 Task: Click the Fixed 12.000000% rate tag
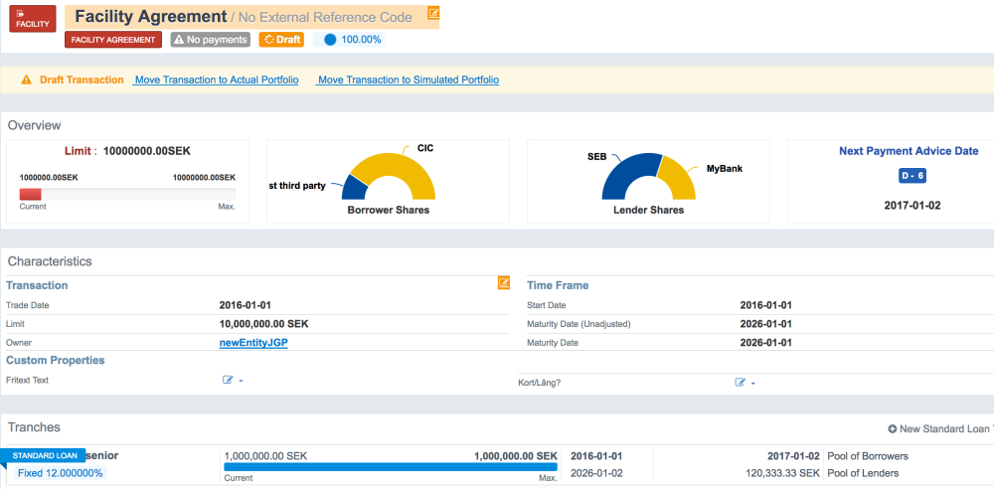tap(61, 473)
